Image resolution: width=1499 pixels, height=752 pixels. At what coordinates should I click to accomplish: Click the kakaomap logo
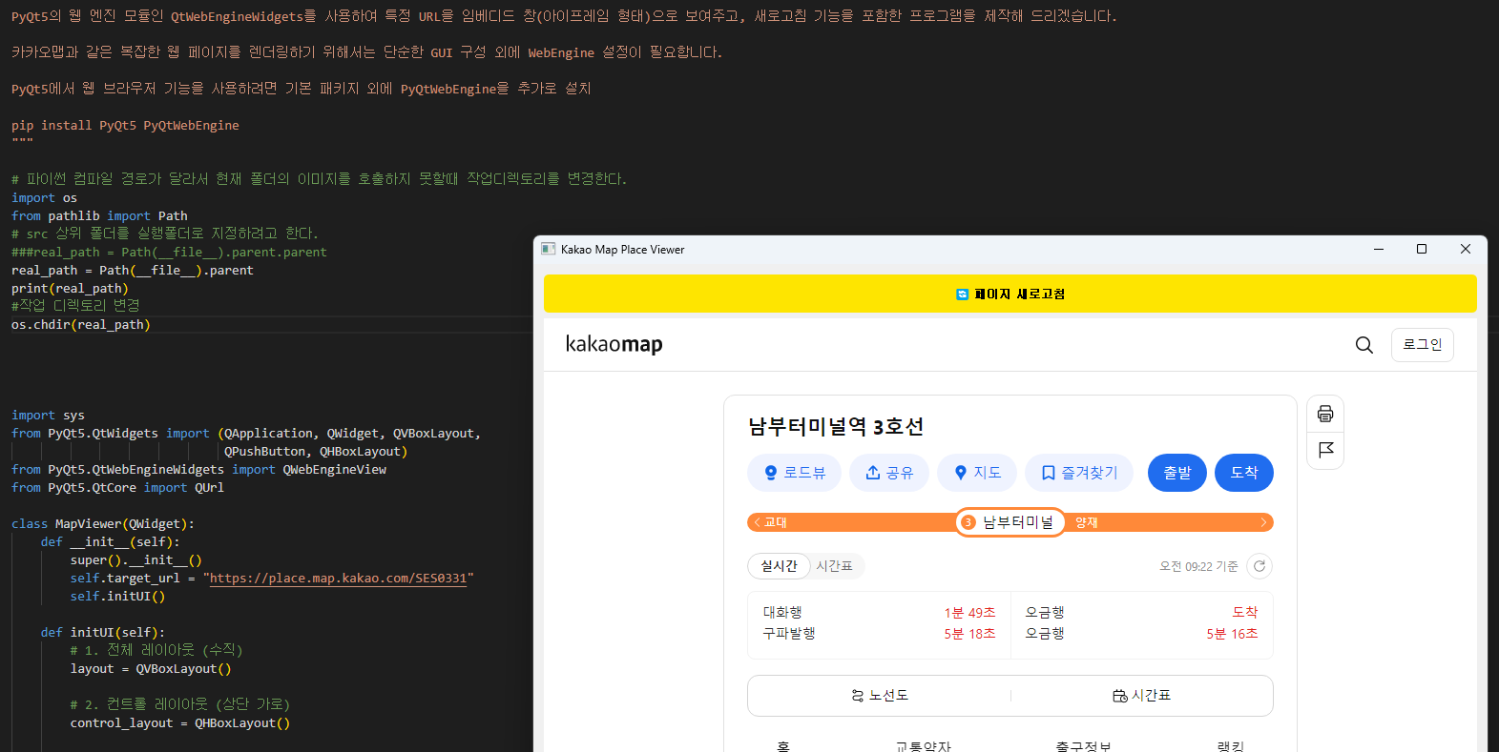[x=614, y=344]
